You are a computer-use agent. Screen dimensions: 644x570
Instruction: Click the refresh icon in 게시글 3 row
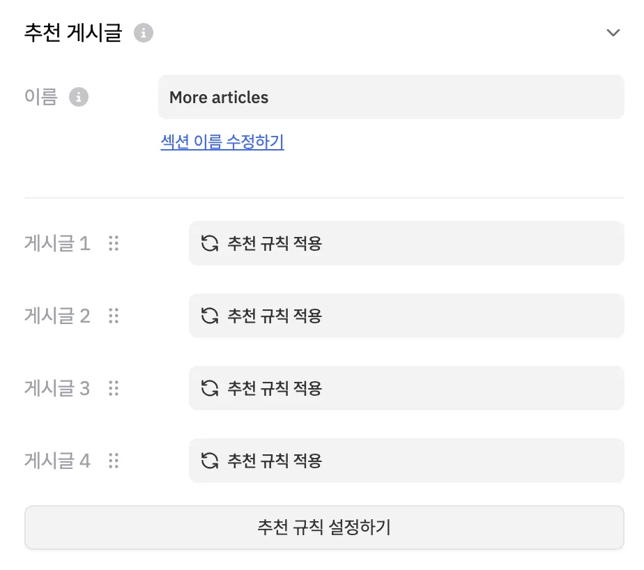pos(209,388)
